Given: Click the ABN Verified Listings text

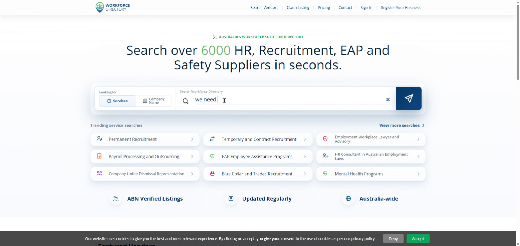Looking at the screenshot, I should click(x=155, y=199).
